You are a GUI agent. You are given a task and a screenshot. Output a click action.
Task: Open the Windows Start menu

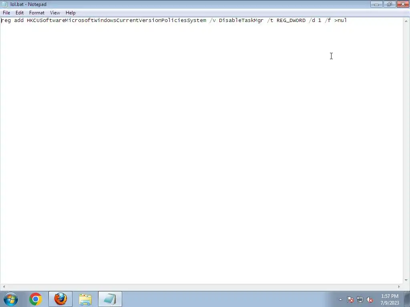[x=11, y=299]
